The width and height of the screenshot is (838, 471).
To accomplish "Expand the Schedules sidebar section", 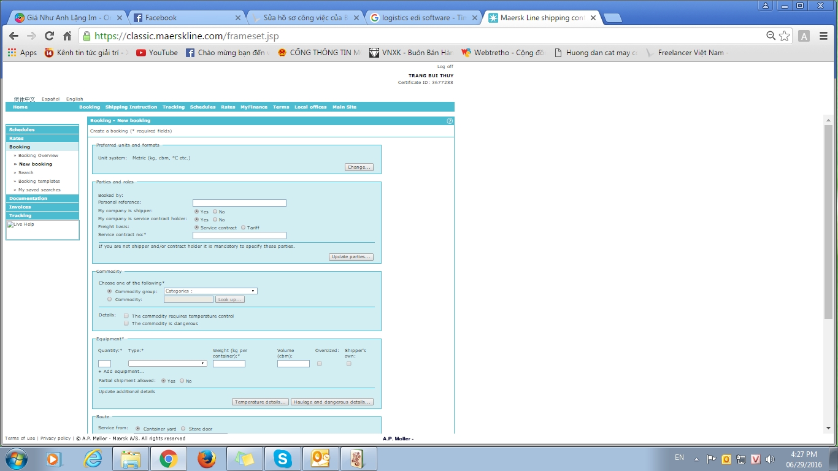I will [42, 130].
